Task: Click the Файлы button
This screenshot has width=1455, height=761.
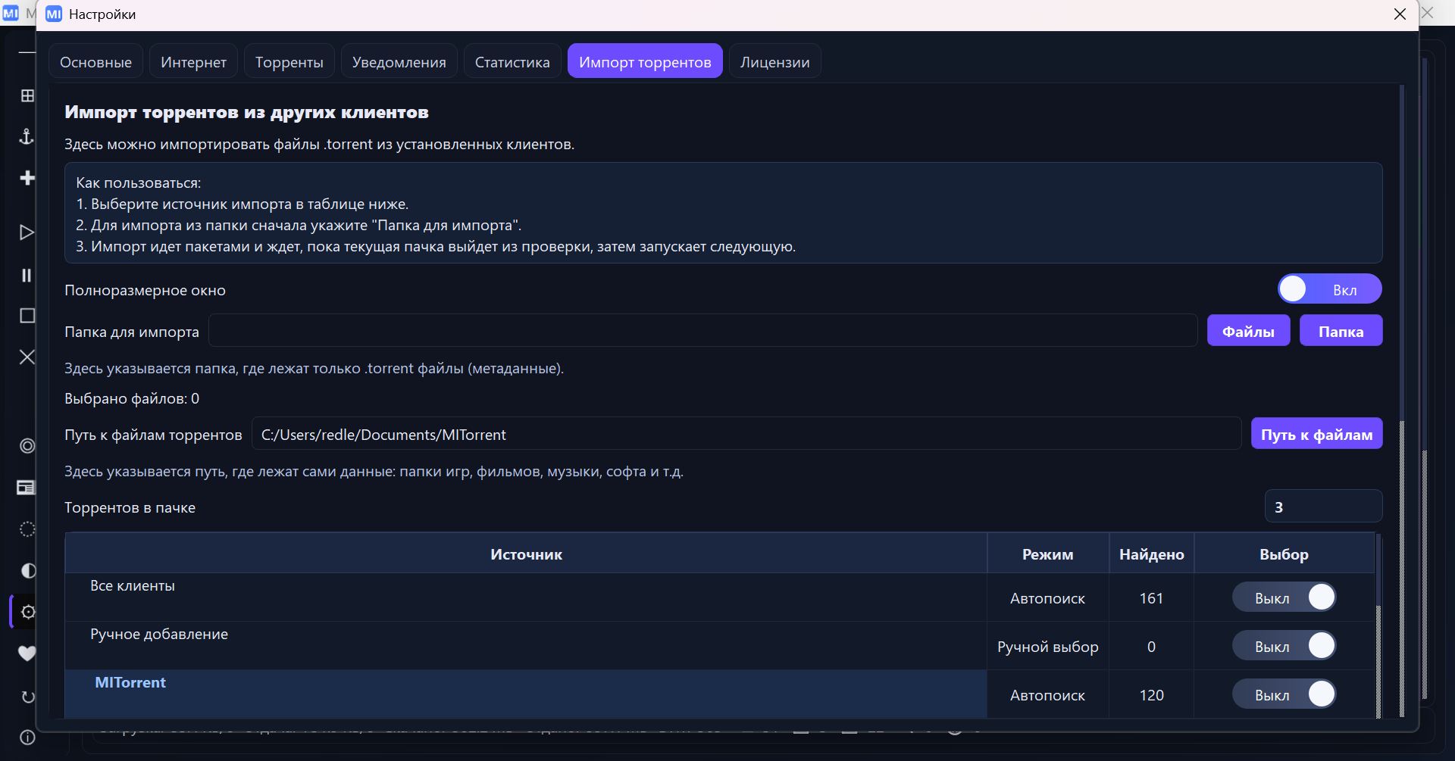Action: tap(1247, 331)
